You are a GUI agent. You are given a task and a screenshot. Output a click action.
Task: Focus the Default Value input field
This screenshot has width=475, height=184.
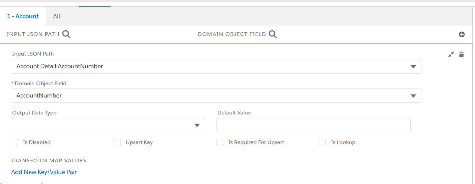[x=313, y=125]
